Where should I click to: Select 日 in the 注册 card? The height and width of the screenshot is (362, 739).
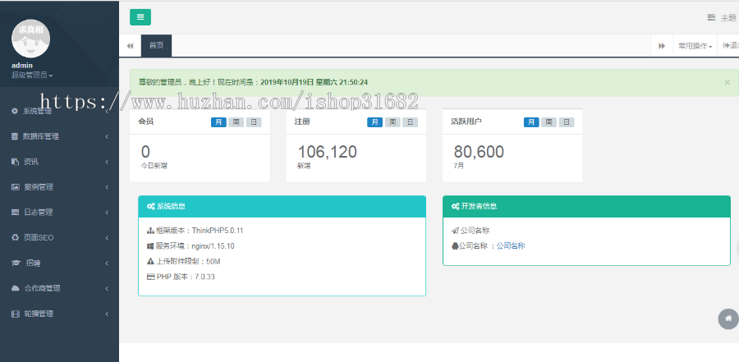pyautogui.click(x=410, y=122)
